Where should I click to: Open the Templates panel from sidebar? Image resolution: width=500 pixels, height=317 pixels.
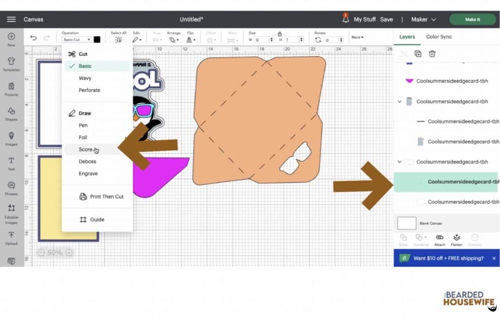pos(11,63)
